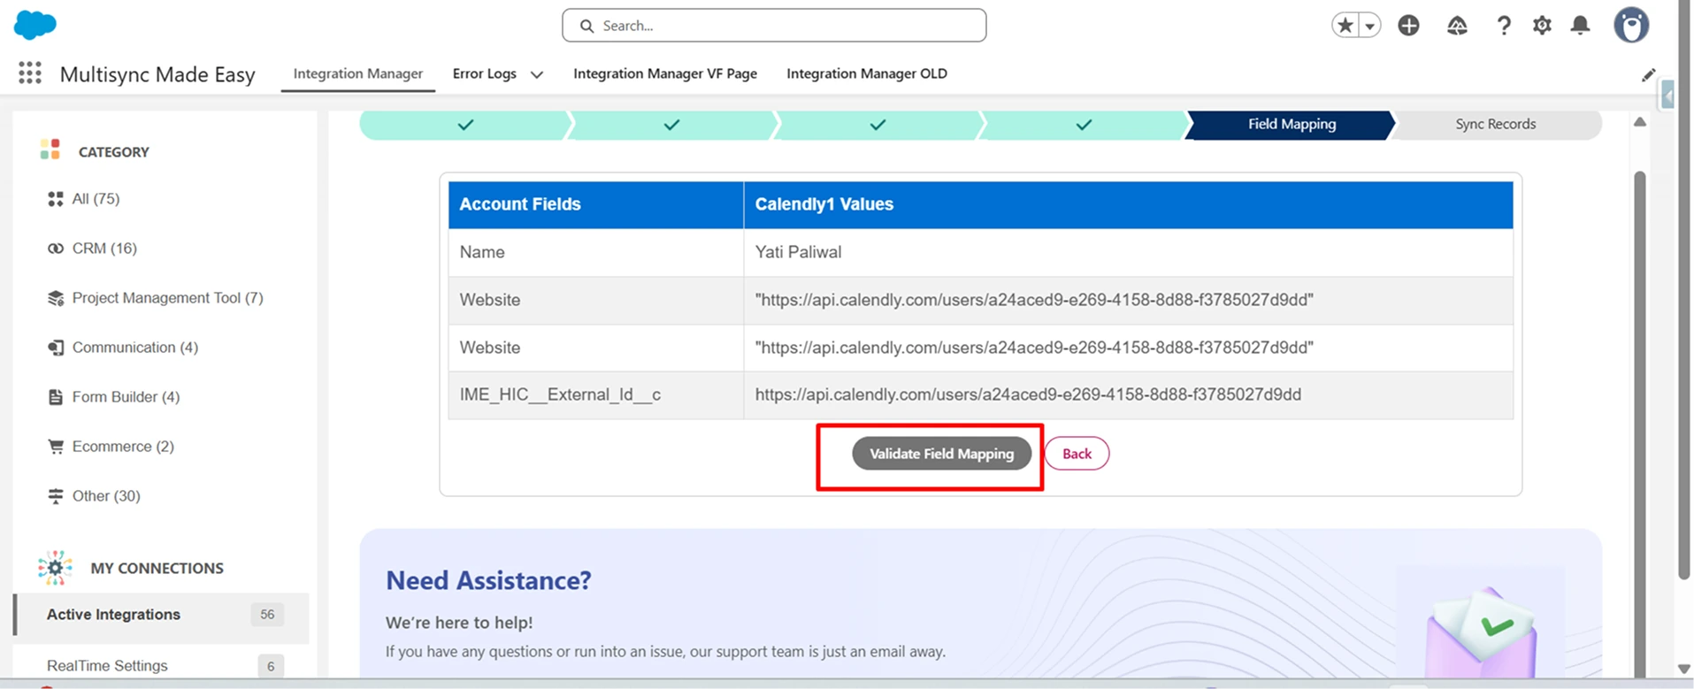Click the Form Builder document icon

pos(56,397)
